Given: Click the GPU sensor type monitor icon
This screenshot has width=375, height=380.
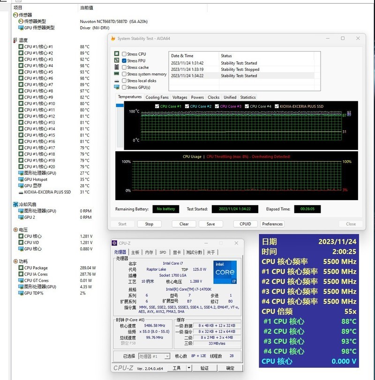Looking at the screenshot, I should pyautogui.click(x=21, y=28).
